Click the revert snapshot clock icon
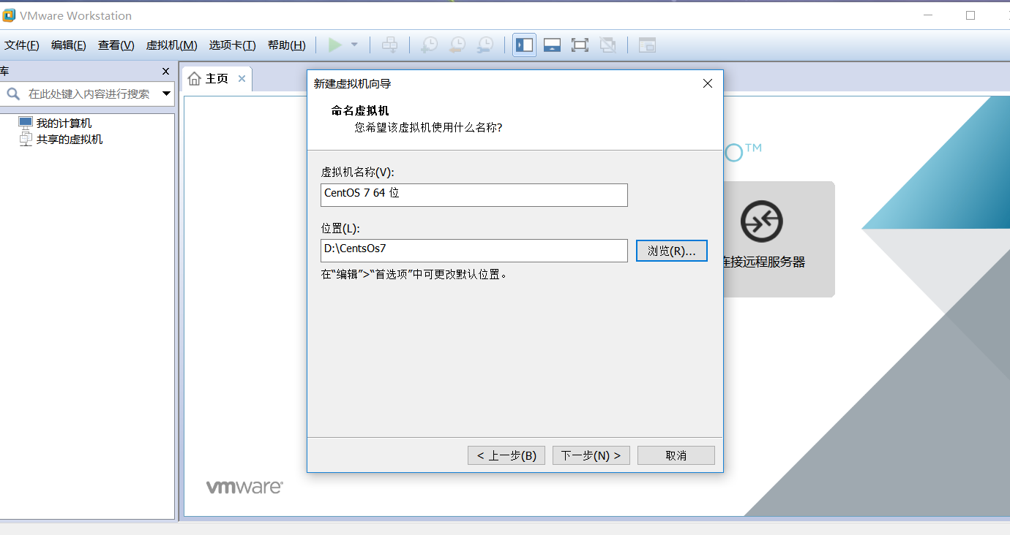 457,45
